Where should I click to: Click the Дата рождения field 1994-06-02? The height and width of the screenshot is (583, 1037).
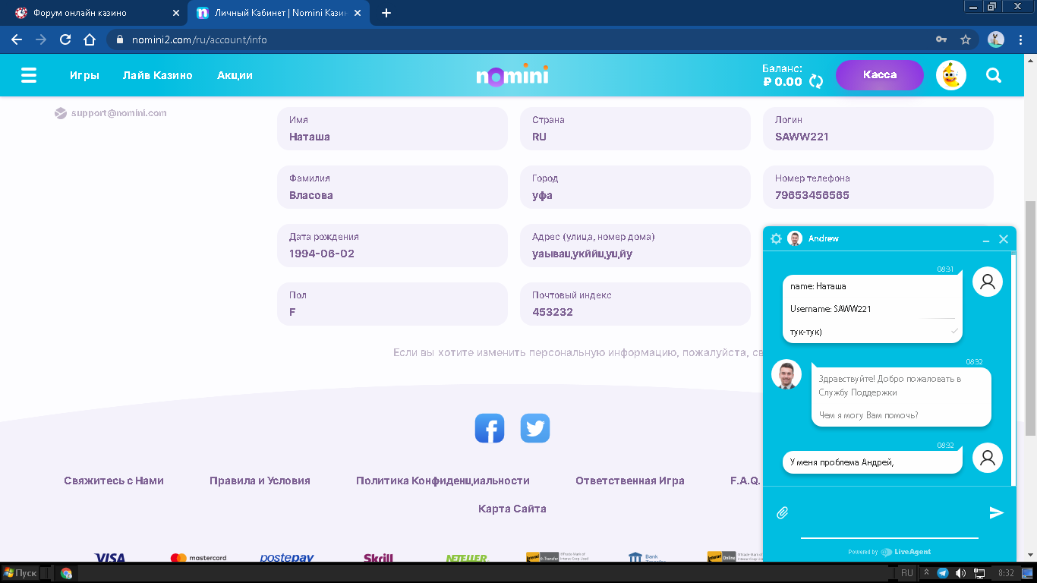(x=392, y=245)
